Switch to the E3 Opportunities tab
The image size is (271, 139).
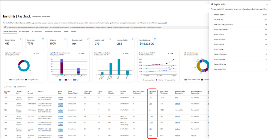tap(25, 32)
